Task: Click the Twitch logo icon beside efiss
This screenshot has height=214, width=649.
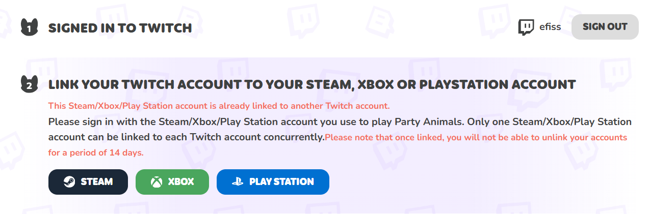Action: point(526,27)
